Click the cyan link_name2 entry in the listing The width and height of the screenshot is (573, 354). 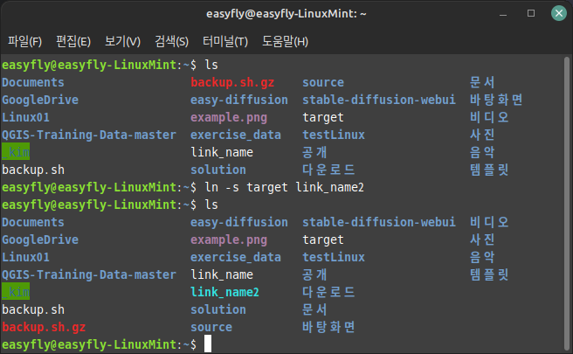click(x=224, y=292)
